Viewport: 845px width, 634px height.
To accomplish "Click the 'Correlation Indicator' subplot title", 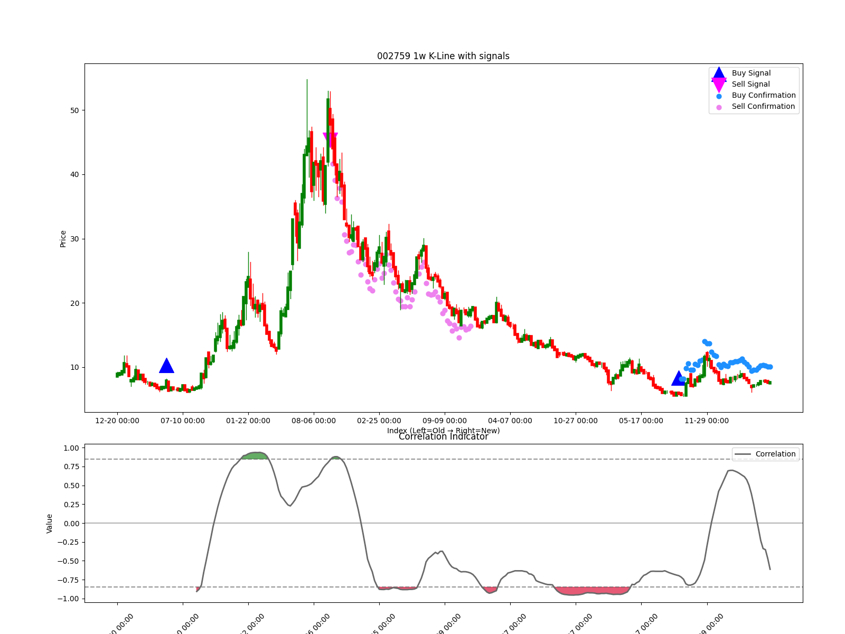I will pos(443,436).
